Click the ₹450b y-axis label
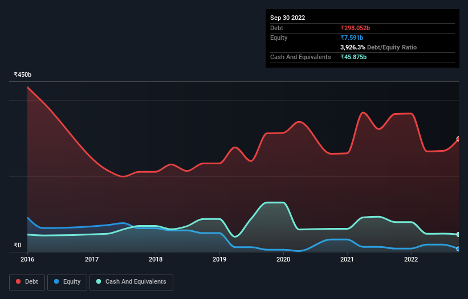Image resolution: width=468 pixels, height=299 pixels. click(22, 74)
